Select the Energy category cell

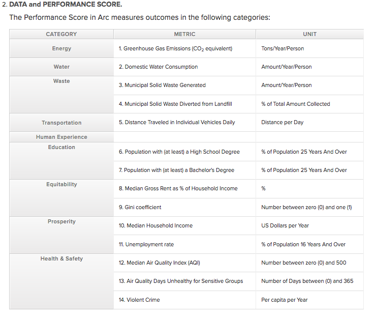click(61, 48)
